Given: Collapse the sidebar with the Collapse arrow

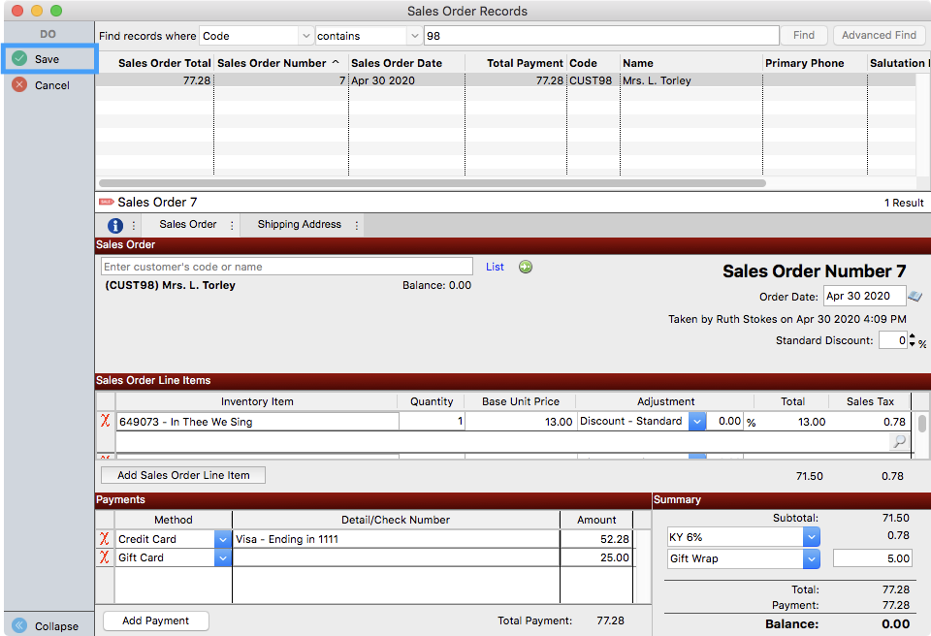Looking at the screenshot, I should (x=19, y=625).
